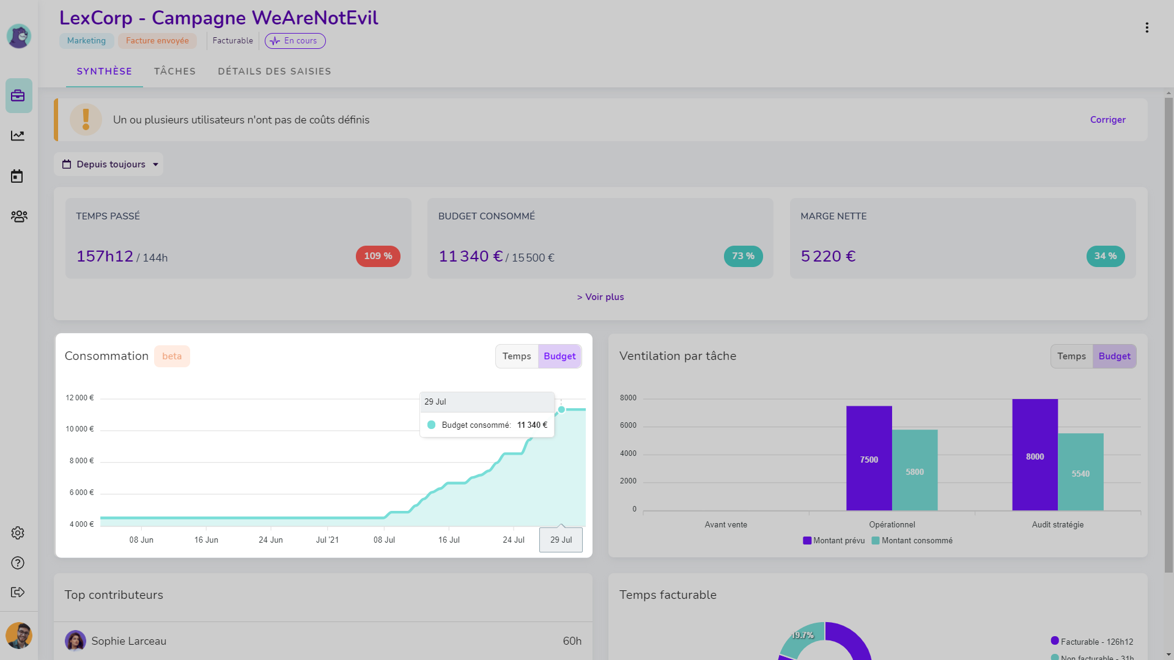This screenshot has height=660, width=1174.
Task: Switch to Détails des saisies tab
Action: 275,71
